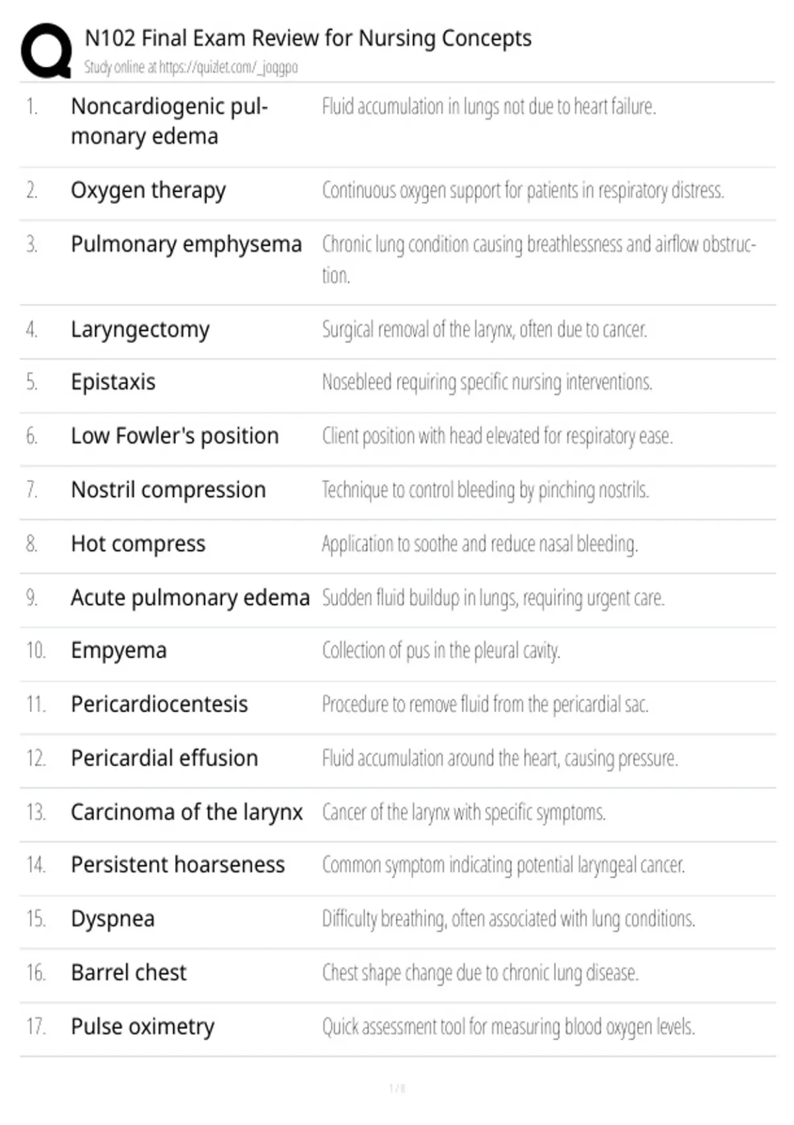Select the Low Fowler's position term
This screenshot has width=794, height=1125.
point(175,436)
